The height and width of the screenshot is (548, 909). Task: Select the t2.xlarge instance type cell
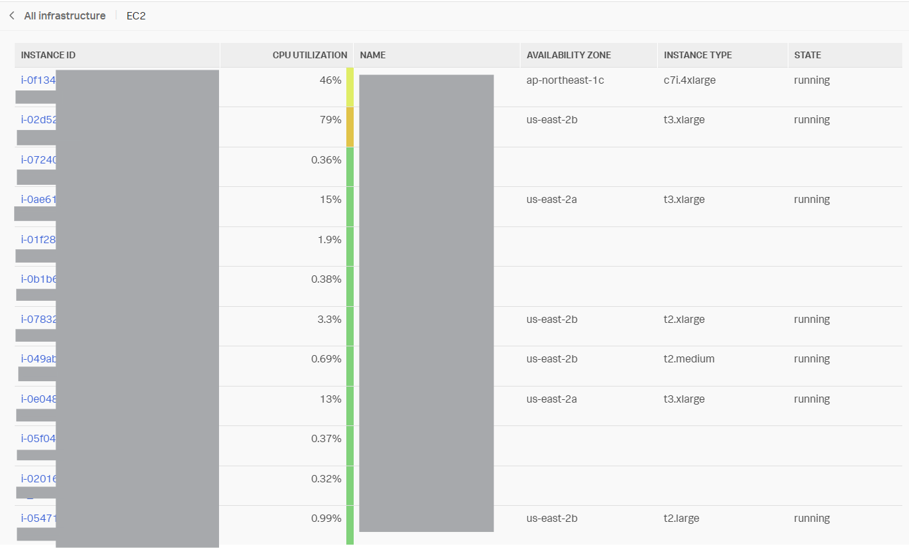pos(684,320)
